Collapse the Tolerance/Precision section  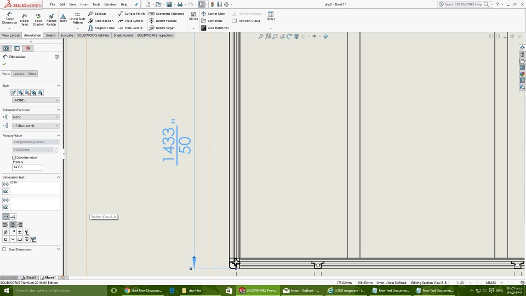tap(59, 110)
